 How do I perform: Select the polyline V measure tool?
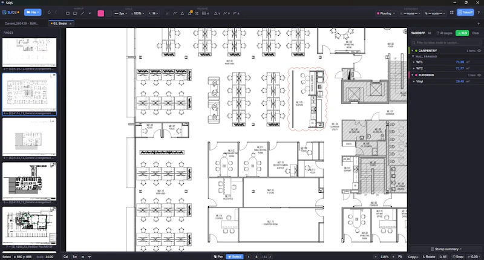(x=226, y=13)
